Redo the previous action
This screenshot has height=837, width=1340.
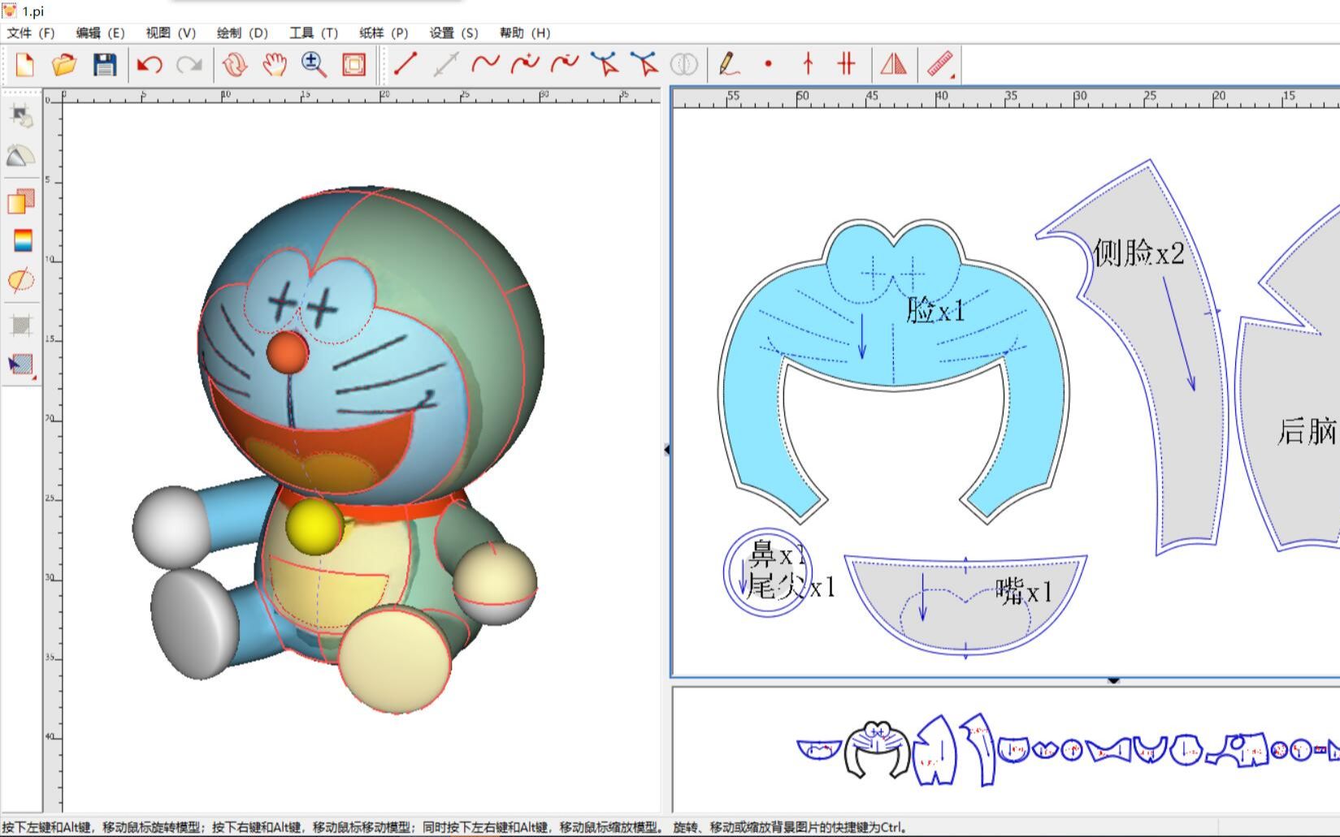(x=189, y=64)
